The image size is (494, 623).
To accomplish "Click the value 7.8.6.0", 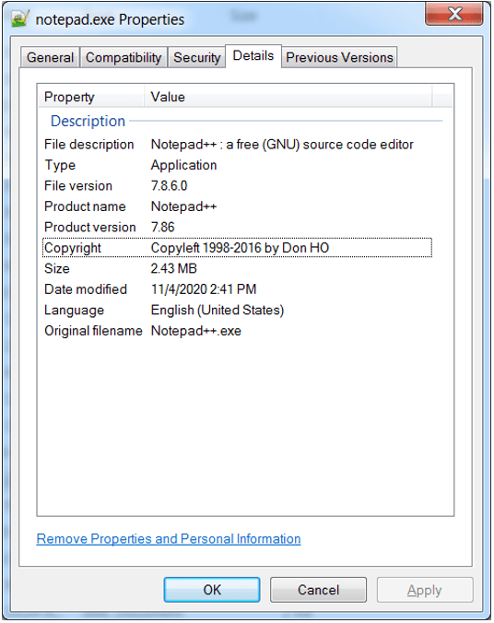I will point(169,185).
